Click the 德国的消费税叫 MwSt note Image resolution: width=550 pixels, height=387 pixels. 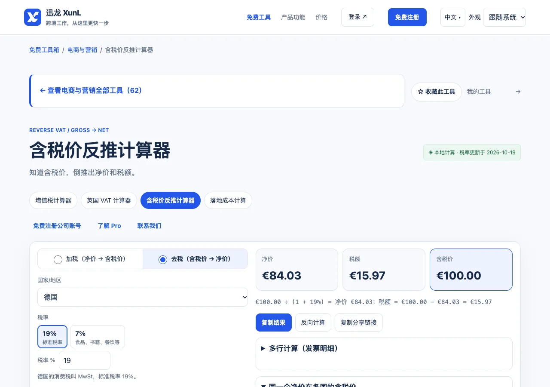coord(87,377)
